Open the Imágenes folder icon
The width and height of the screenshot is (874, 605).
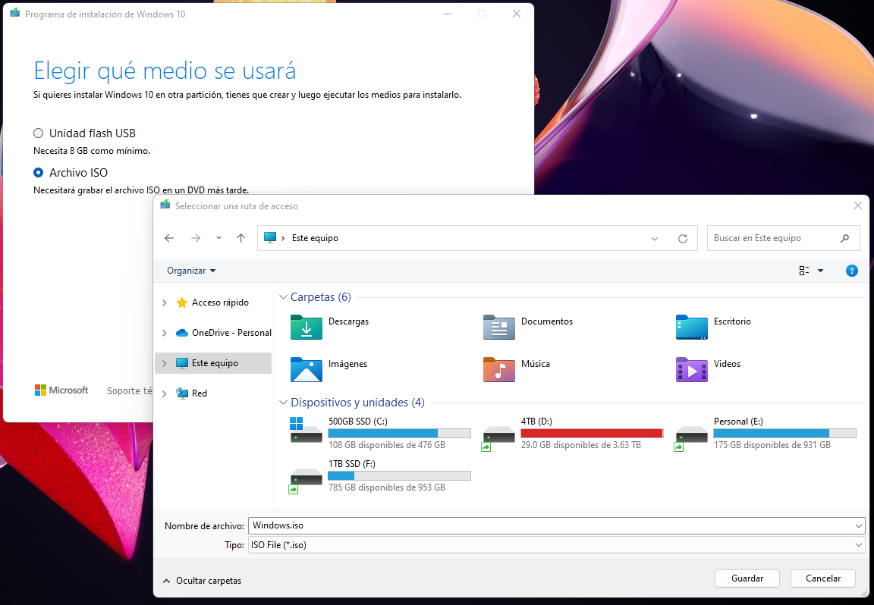click(x=306, y=370)
